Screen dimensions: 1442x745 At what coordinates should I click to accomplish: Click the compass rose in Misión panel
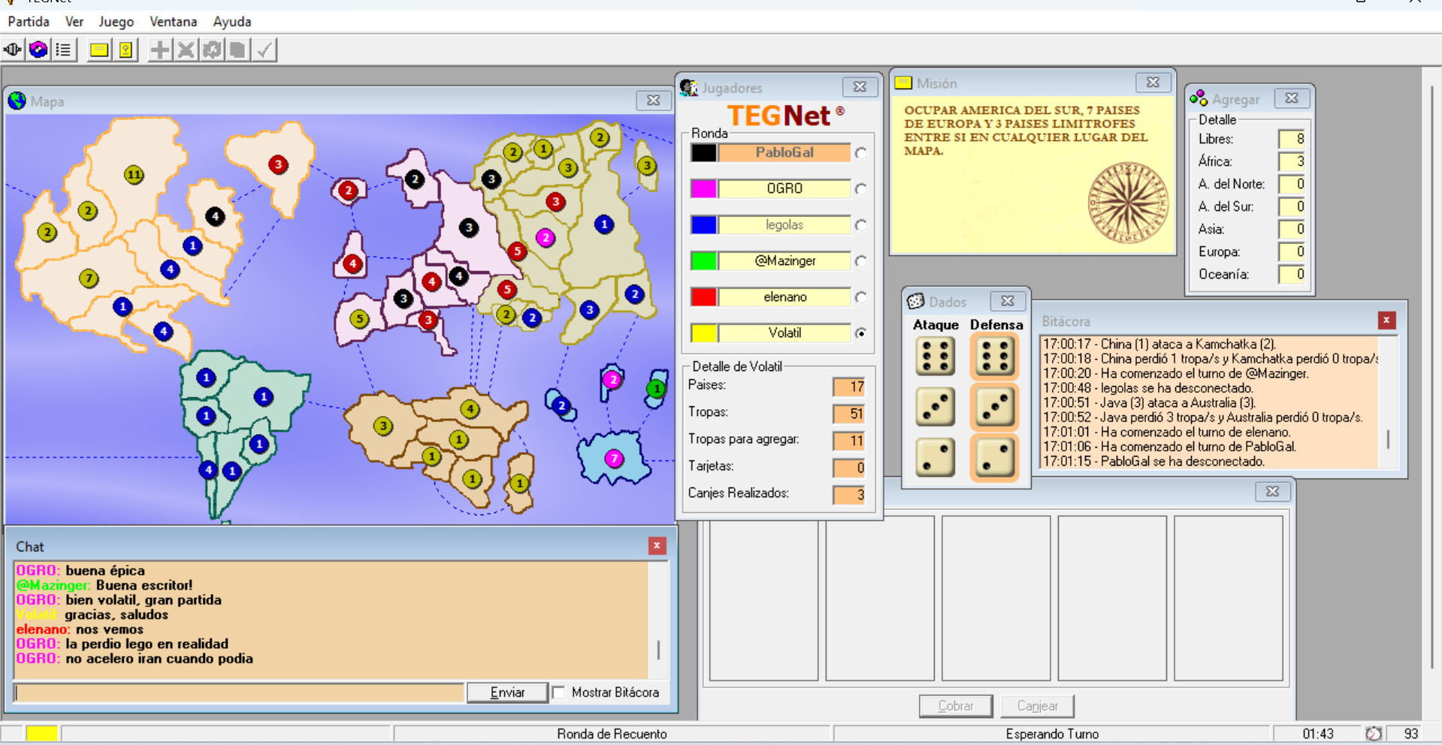click(1128, 203)
